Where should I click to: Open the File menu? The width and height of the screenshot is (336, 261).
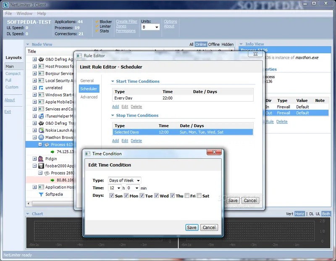click(x=8, y=13)
